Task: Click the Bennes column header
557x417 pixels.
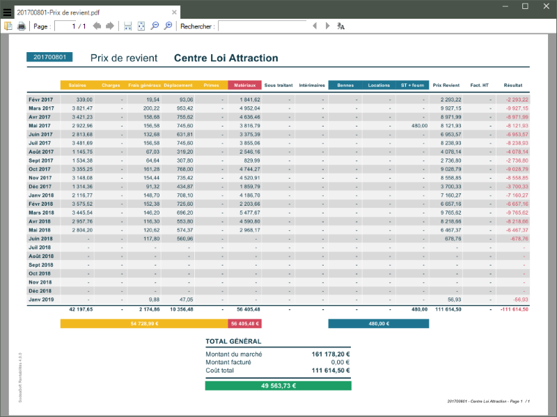Action: point(345,85)
